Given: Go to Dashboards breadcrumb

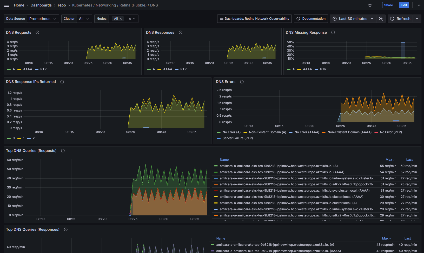Looking at the screenshot, I should [41, 5].
